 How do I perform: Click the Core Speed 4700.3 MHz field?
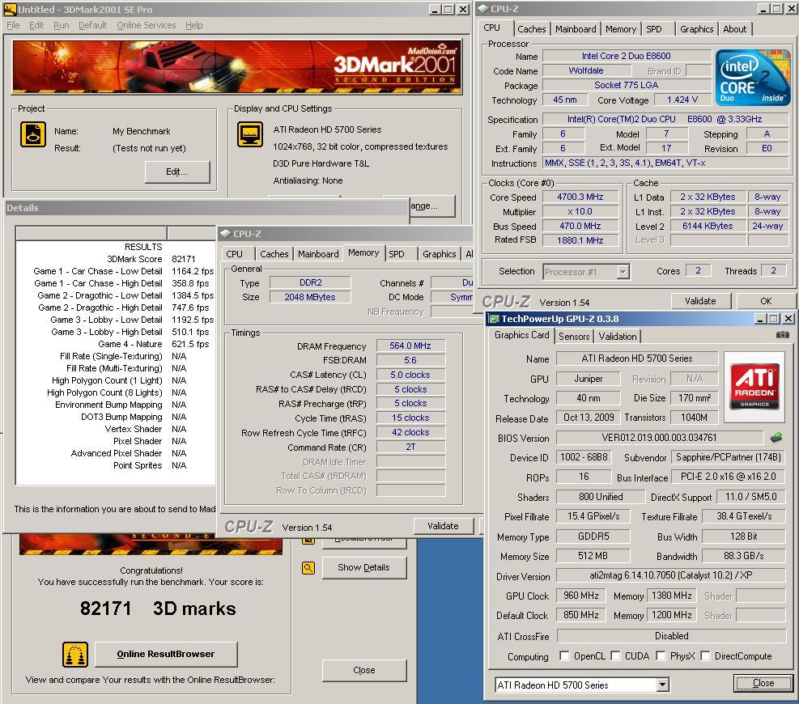coord(580,197)
